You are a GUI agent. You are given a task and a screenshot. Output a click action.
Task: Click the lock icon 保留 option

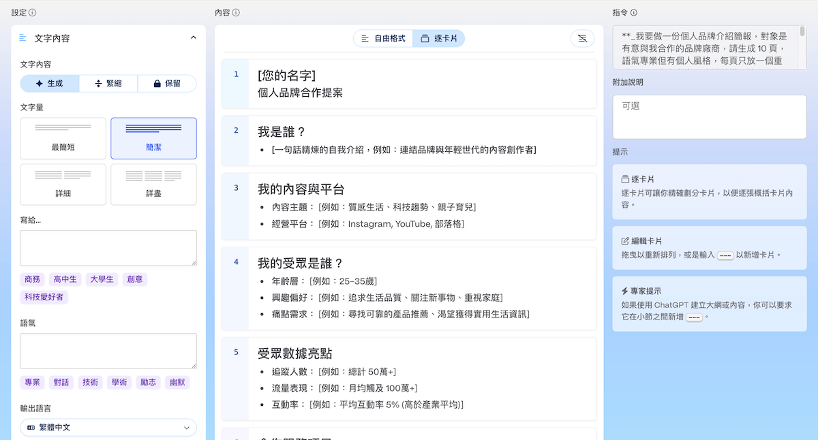168,83
